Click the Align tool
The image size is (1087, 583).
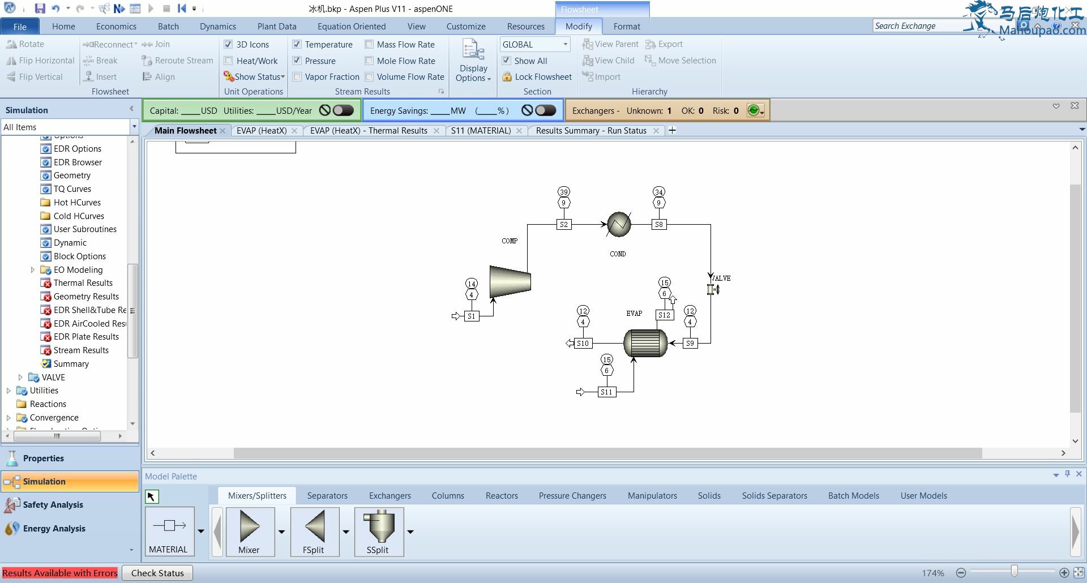158,77
